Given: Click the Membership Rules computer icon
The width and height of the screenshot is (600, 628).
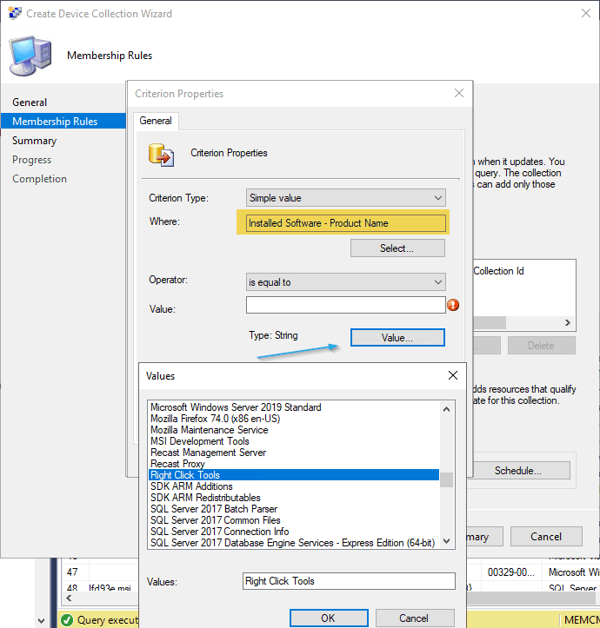Looking at the screenshot, I should tap(29, 54).
